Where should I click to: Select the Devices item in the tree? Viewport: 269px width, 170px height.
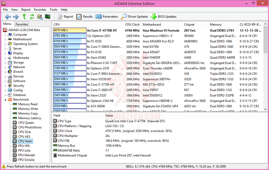coord(18,76)
